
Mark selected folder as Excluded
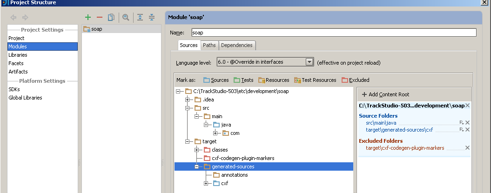coord(355,80)
